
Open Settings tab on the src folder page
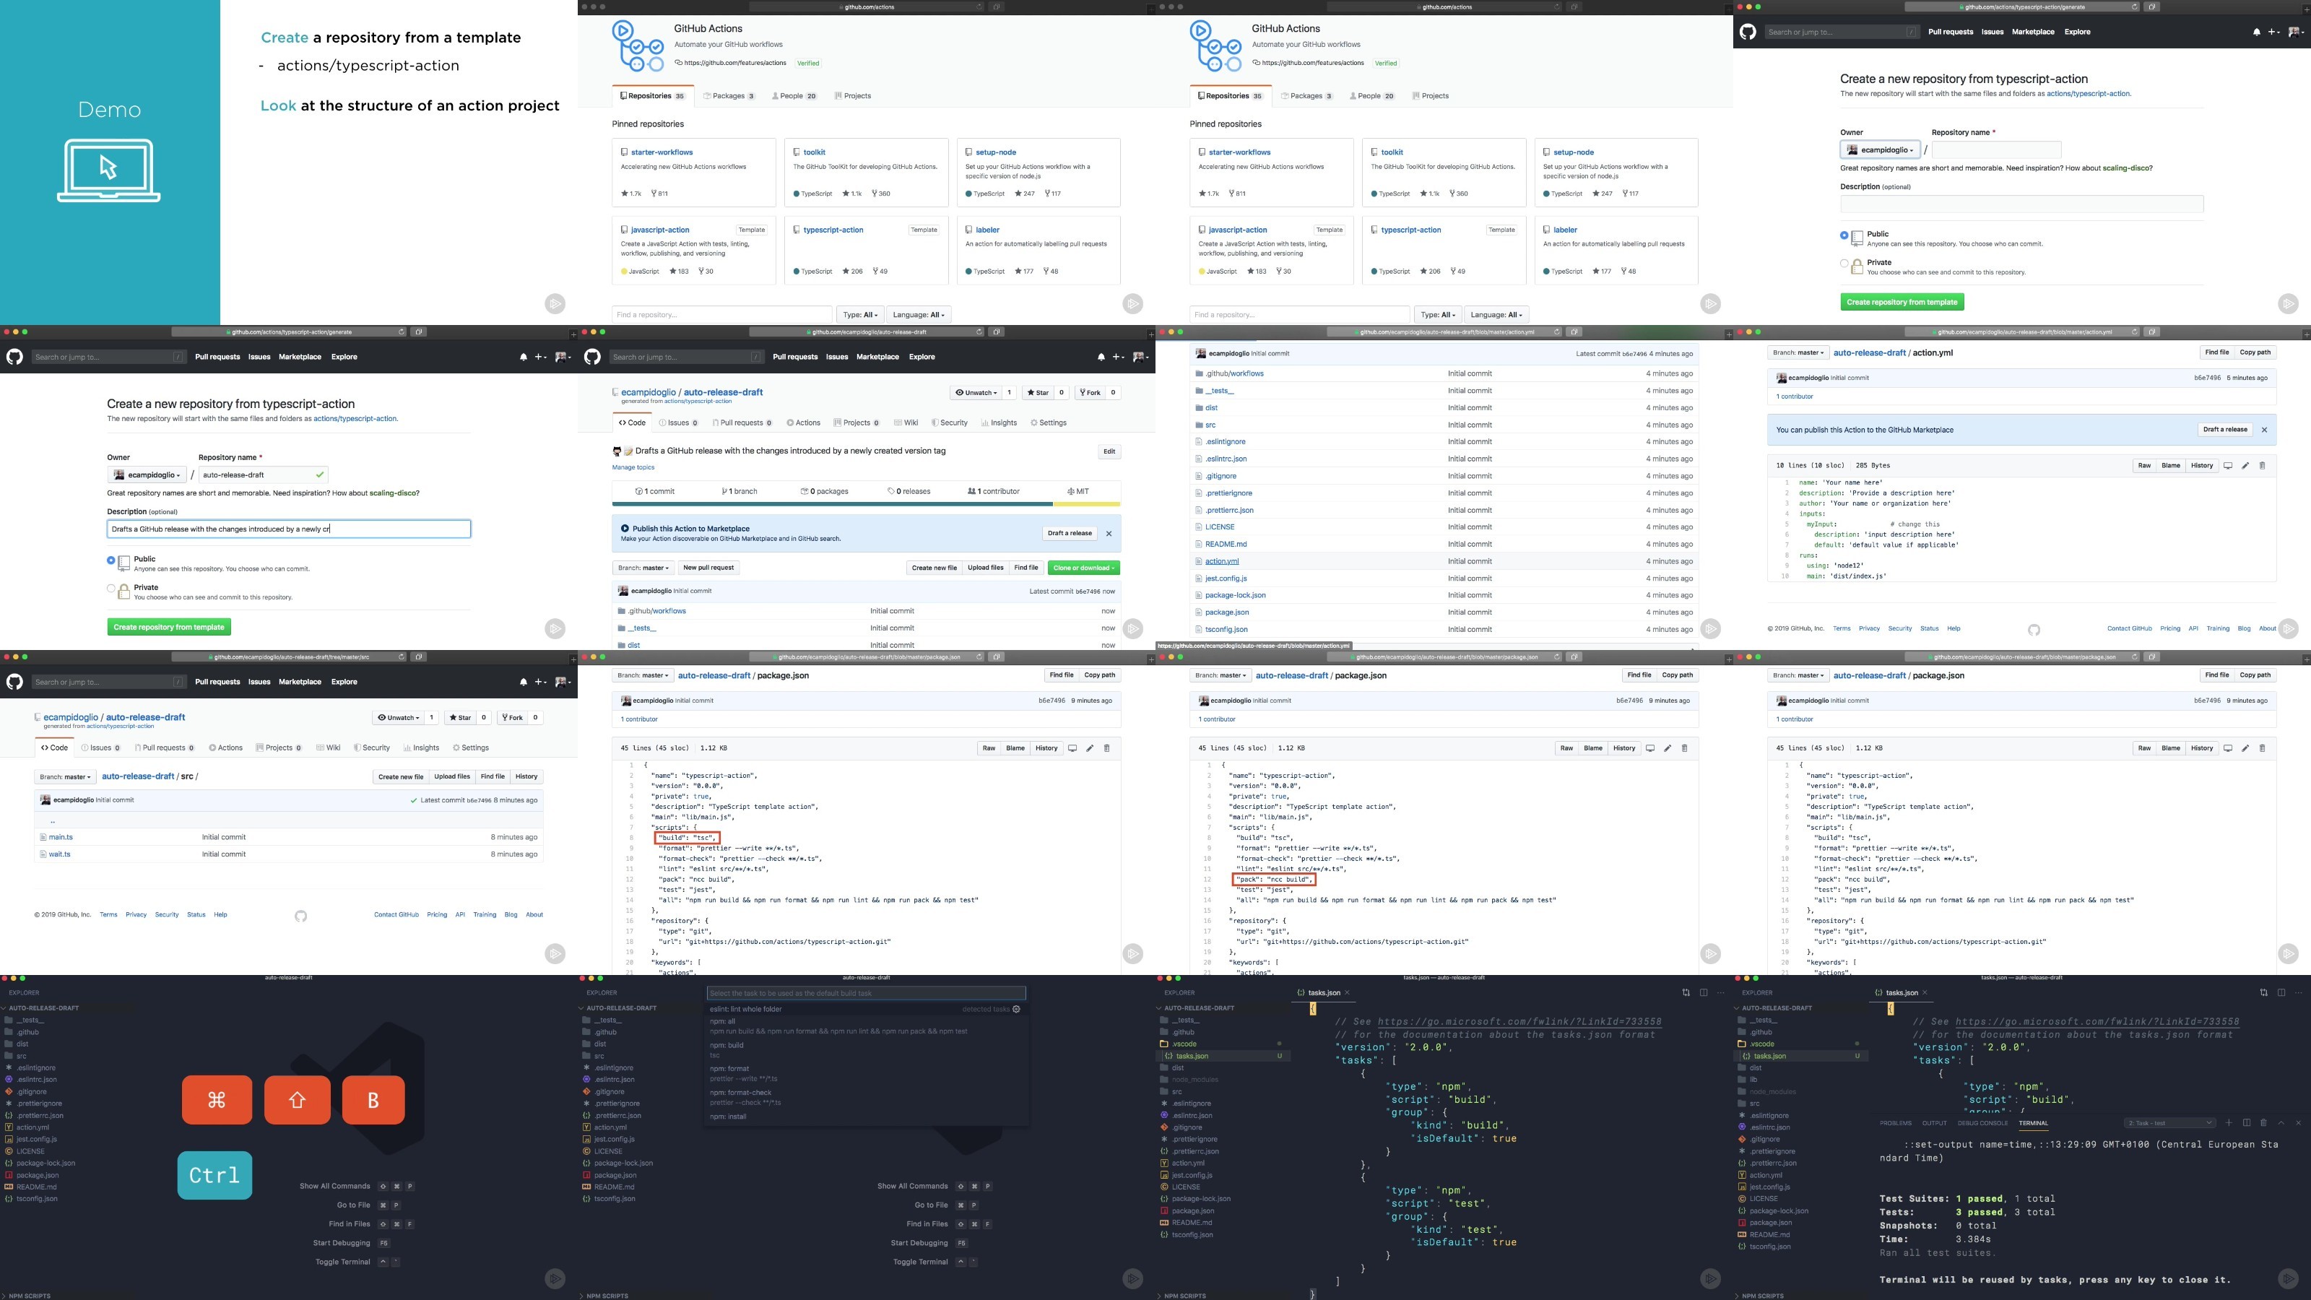471,747
